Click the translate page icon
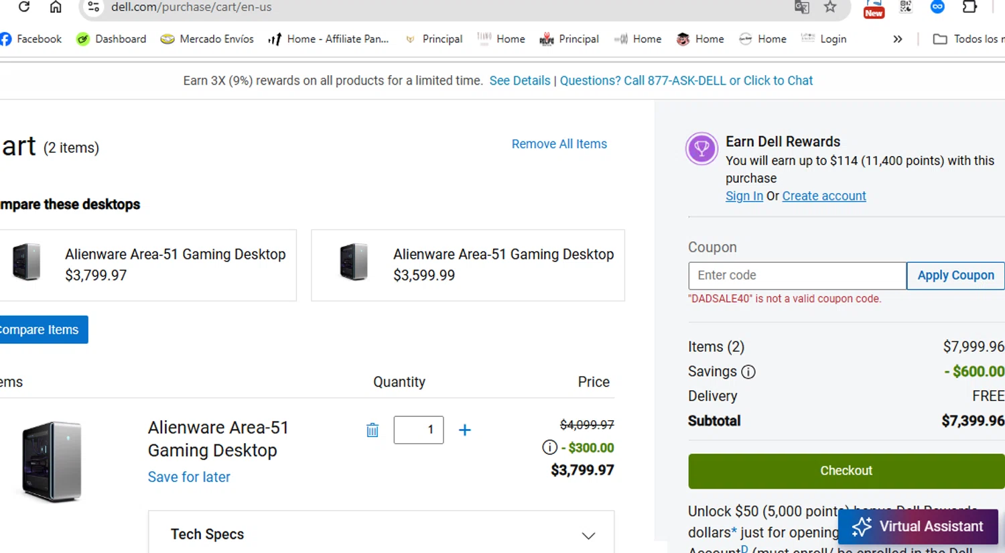 point(801,7)
